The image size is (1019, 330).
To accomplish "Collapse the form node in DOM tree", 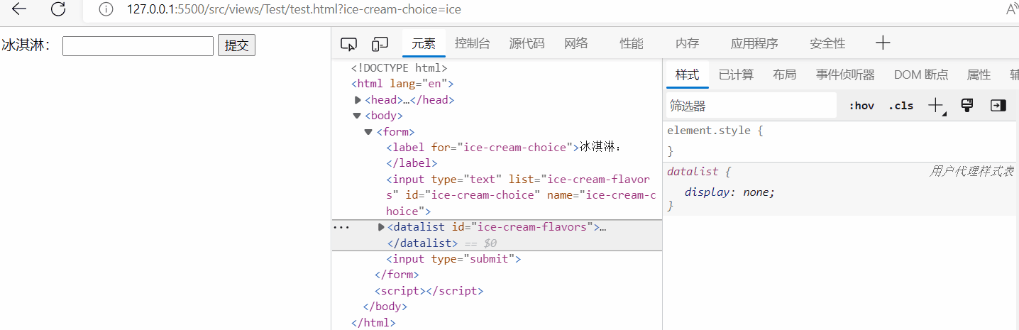I will point(368,132).
